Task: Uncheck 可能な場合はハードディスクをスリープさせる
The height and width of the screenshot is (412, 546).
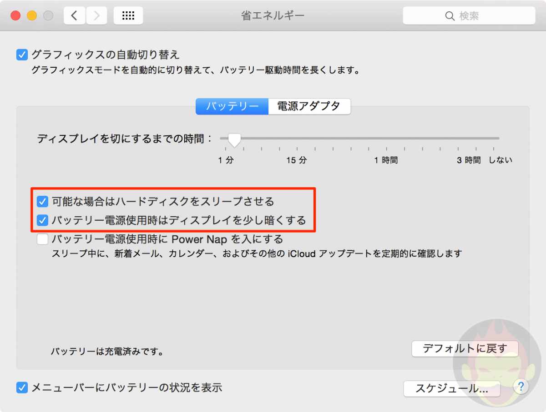Action: (x=42, y=201)
